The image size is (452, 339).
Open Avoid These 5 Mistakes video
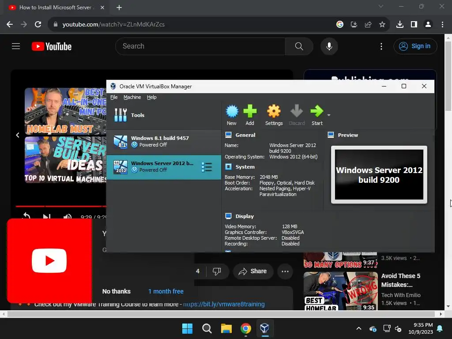(x=401, y=280)
